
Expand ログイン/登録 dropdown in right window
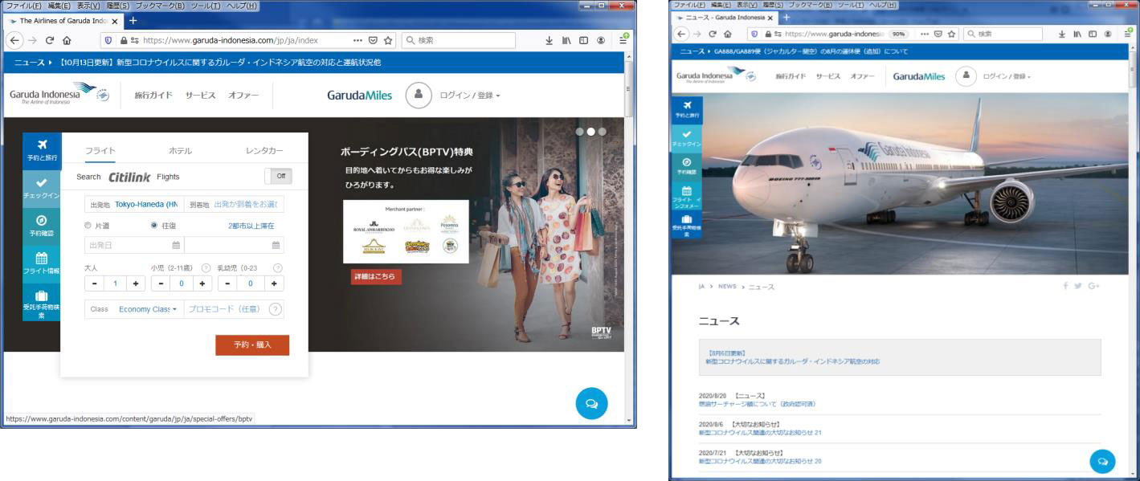(1007, 76)
